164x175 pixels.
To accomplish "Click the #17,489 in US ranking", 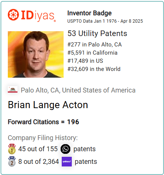I will point(85,61).
